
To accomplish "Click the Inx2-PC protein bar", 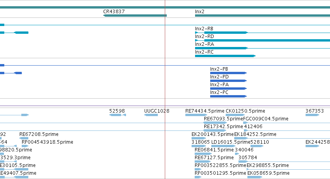I will pyautogui.click(x=228, y=96).
